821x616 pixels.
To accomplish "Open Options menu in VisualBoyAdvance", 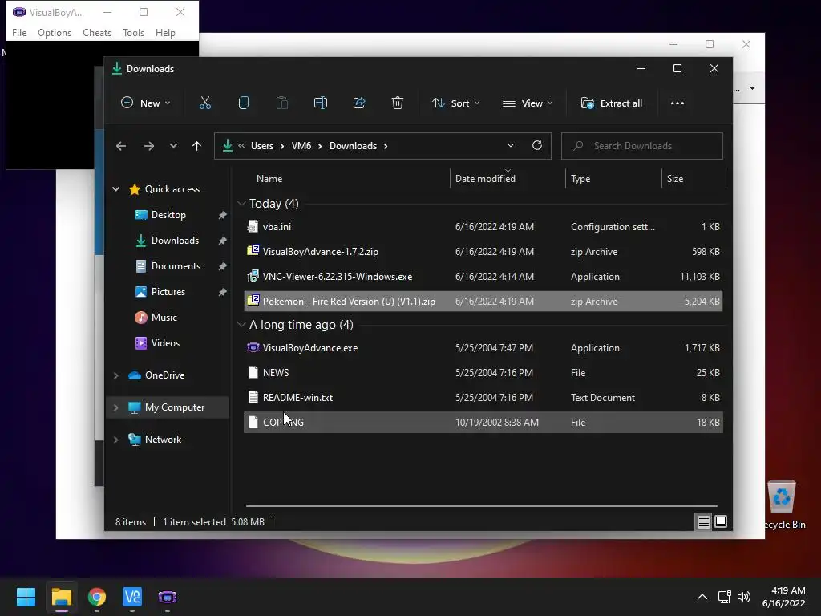I will (55, 32).
